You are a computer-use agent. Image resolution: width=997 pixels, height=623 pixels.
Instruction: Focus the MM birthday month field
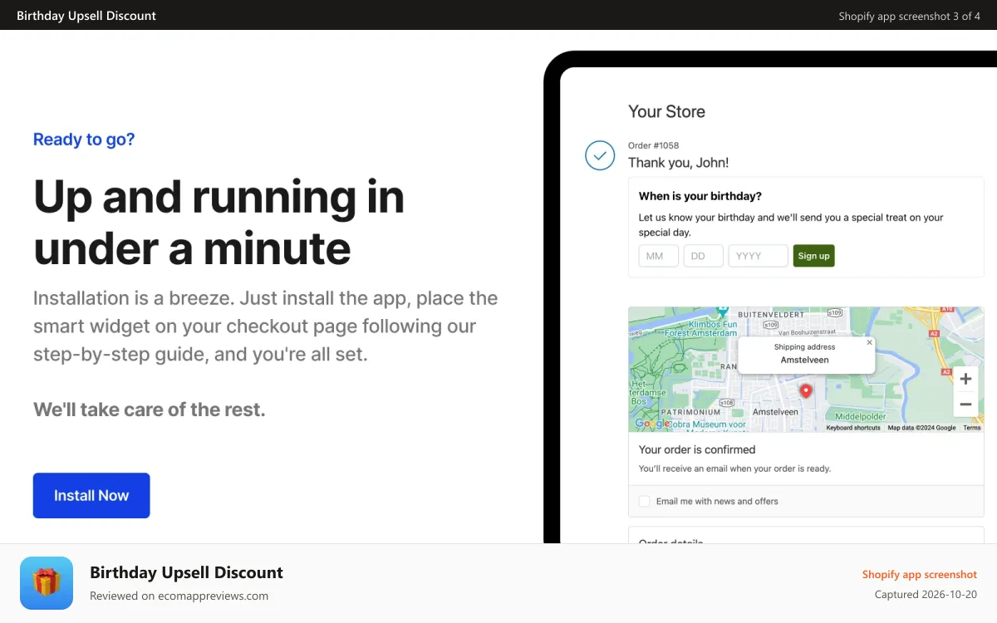tap(659, 256)
